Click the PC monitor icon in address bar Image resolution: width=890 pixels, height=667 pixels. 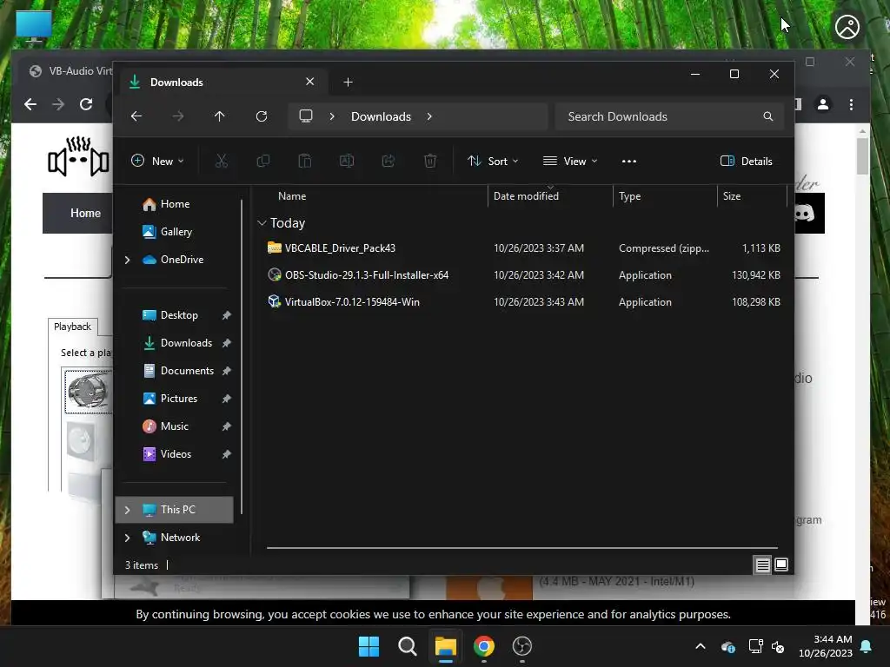[306, 116]
